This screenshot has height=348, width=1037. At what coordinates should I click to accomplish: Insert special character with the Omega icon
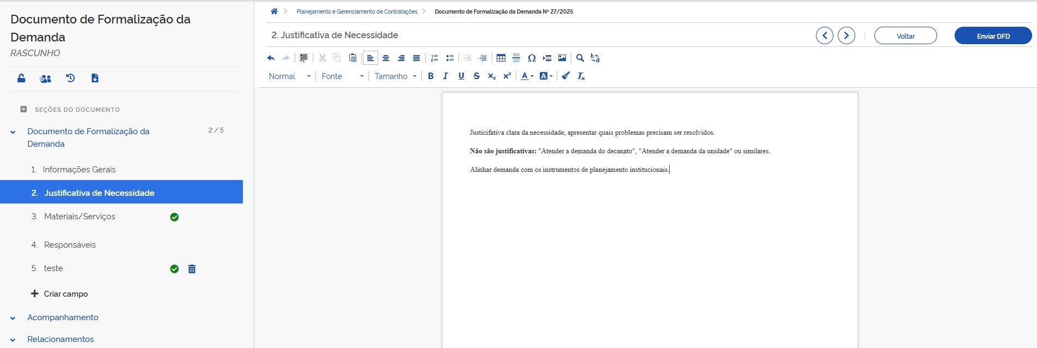pos(532,58)
